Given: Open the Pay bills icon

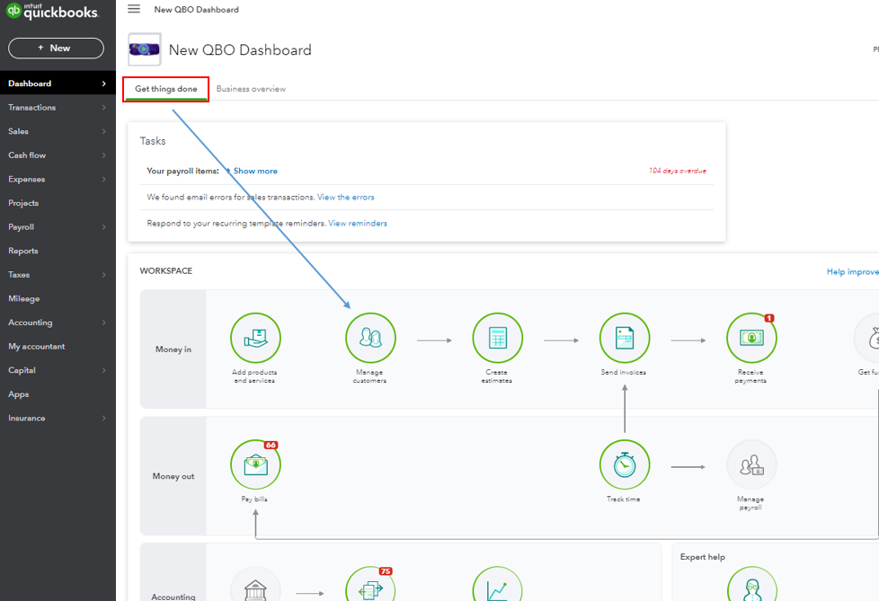Looking at the screenshot, I should (255, 464).
